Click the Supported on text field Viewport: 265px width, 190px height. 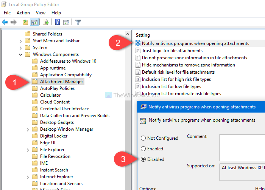click(x=242, y=172)
